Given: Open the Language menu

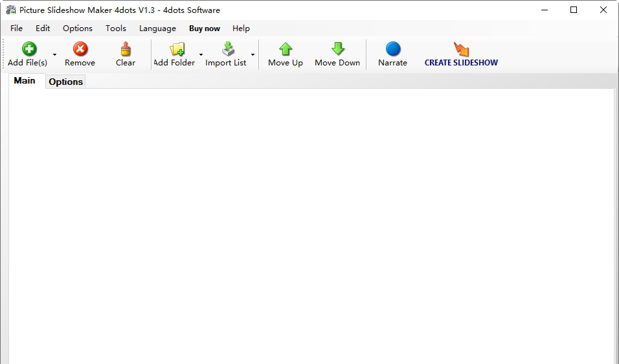Looking at the screenshot, I should pyautogui.click(x=157, y=28).
